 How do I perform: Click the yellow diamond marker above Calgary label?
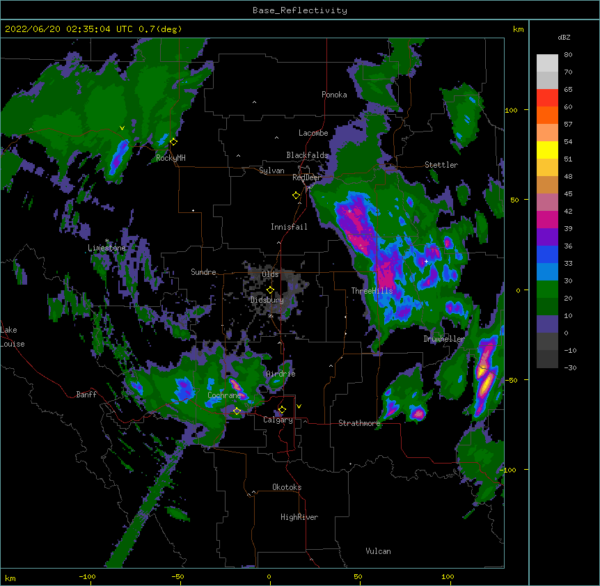(x=282, y=410)
